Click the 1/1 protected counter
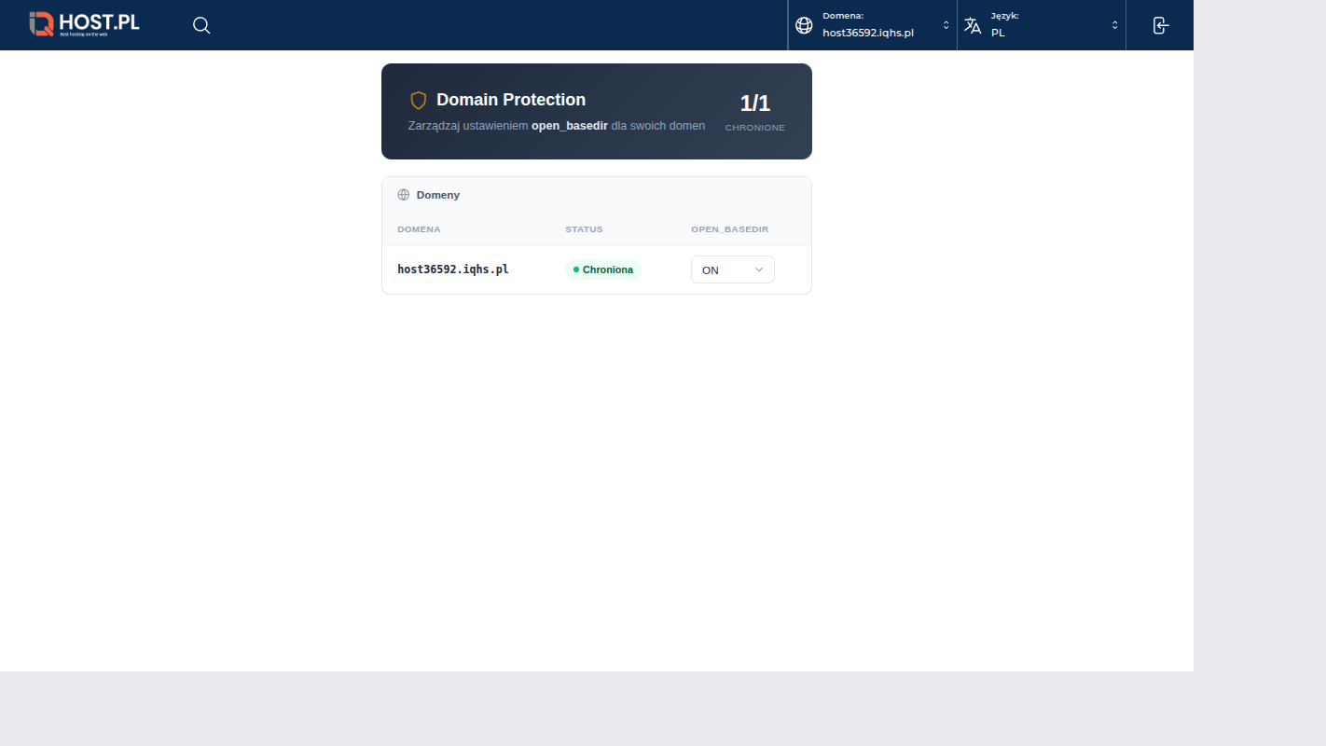The image size is (1326, 746). (x=755, y=104)
